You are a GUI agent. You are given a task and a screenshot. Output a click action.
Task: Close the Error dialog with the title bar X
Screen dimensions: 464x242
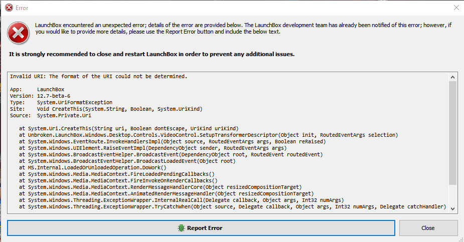click(456, 8)
